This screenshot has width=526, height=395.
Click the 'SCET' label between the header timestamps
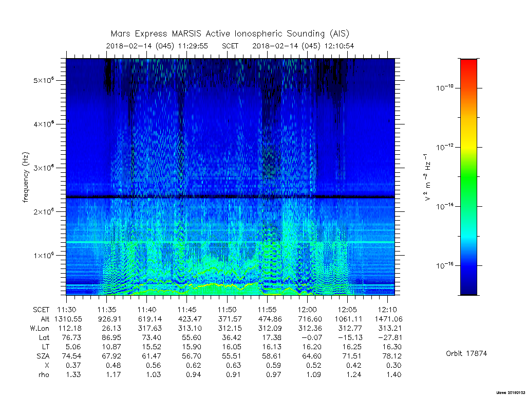pos(230,46)
